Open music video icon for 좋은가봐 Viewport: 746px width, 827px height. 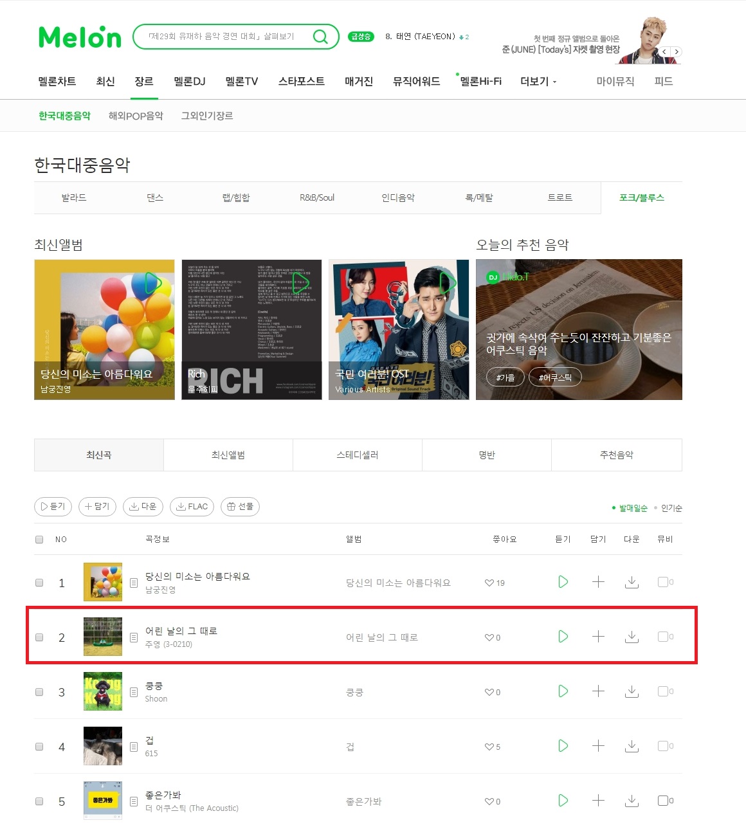tap(663, 801)
